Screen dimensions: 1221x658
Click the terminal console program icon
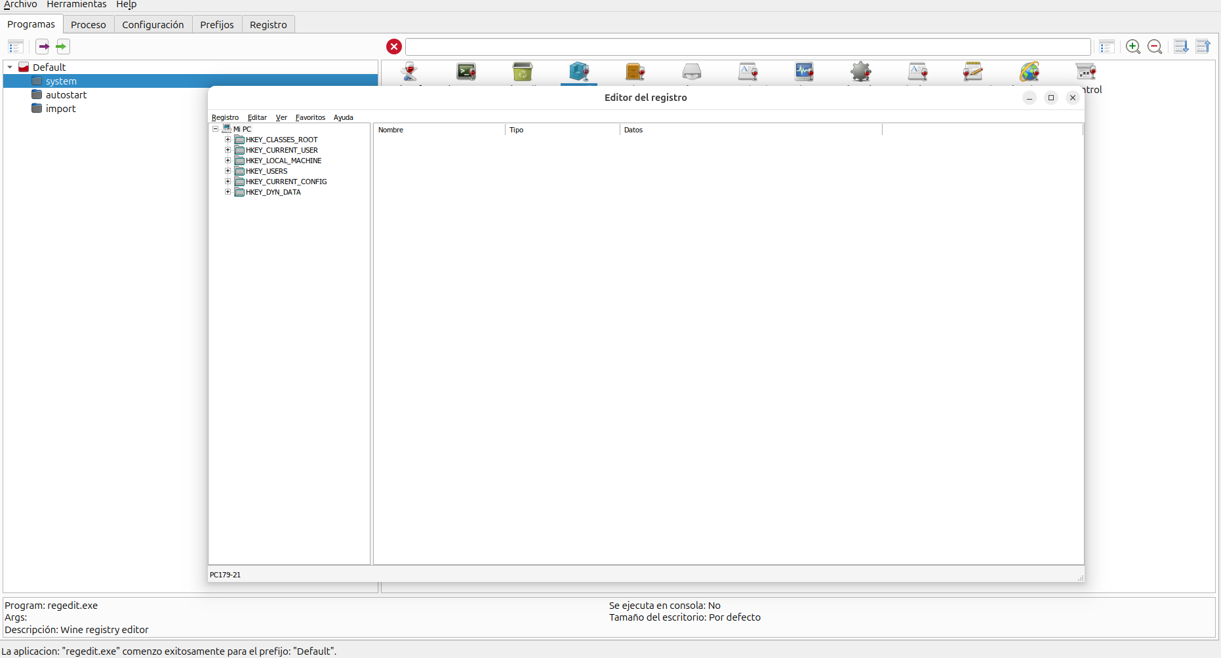466,71
